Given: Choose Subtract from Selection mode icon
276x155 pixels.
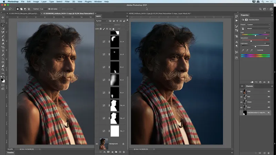Looking at the screenshot, I should click(x=25, y=9).
